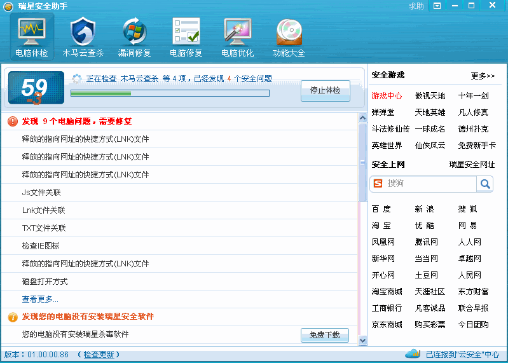The image size is (508, 363).
Task: Select the TXT文件关联 issue row
Action: click(180, 228)
